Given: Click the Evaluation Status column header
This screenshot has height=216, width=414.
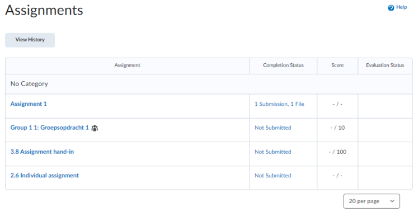Looking at the screenshot, I should point(385,65).
